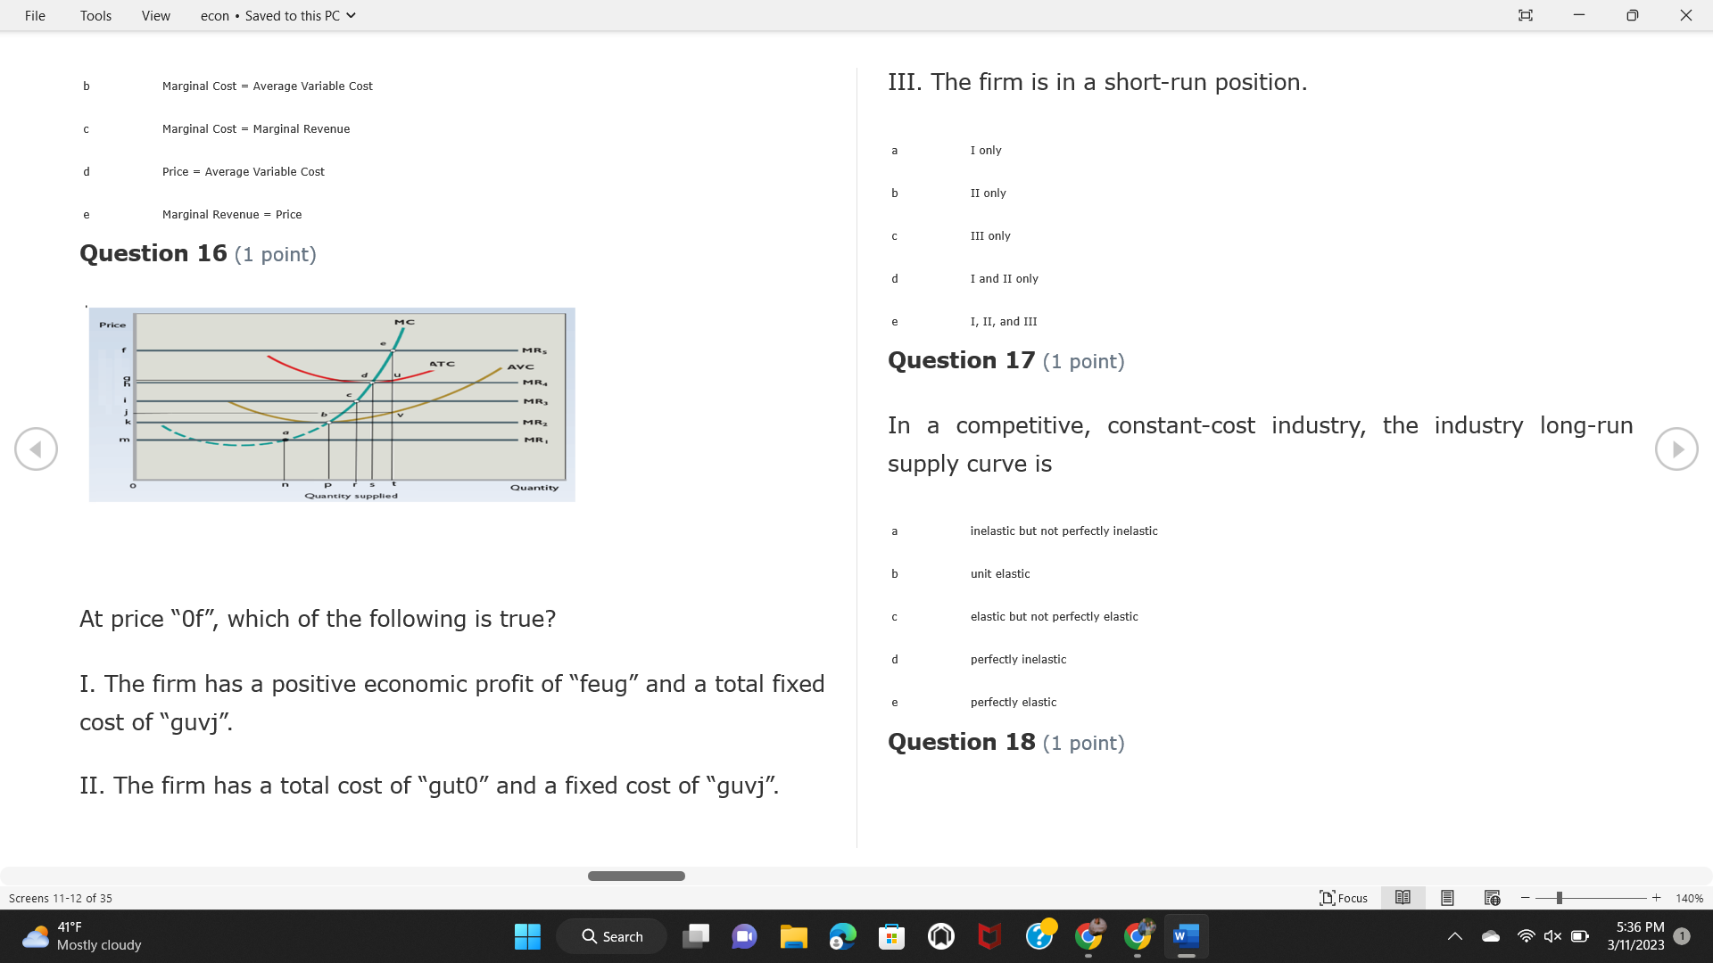Screen dimensions: 1713x963
Task: Switch to Read Mode view
Action: (x=1402, y=898)
